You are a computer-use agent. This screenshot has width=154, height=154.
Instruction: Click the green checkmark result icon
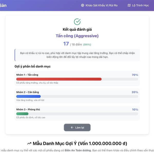(x=77, y=22)
